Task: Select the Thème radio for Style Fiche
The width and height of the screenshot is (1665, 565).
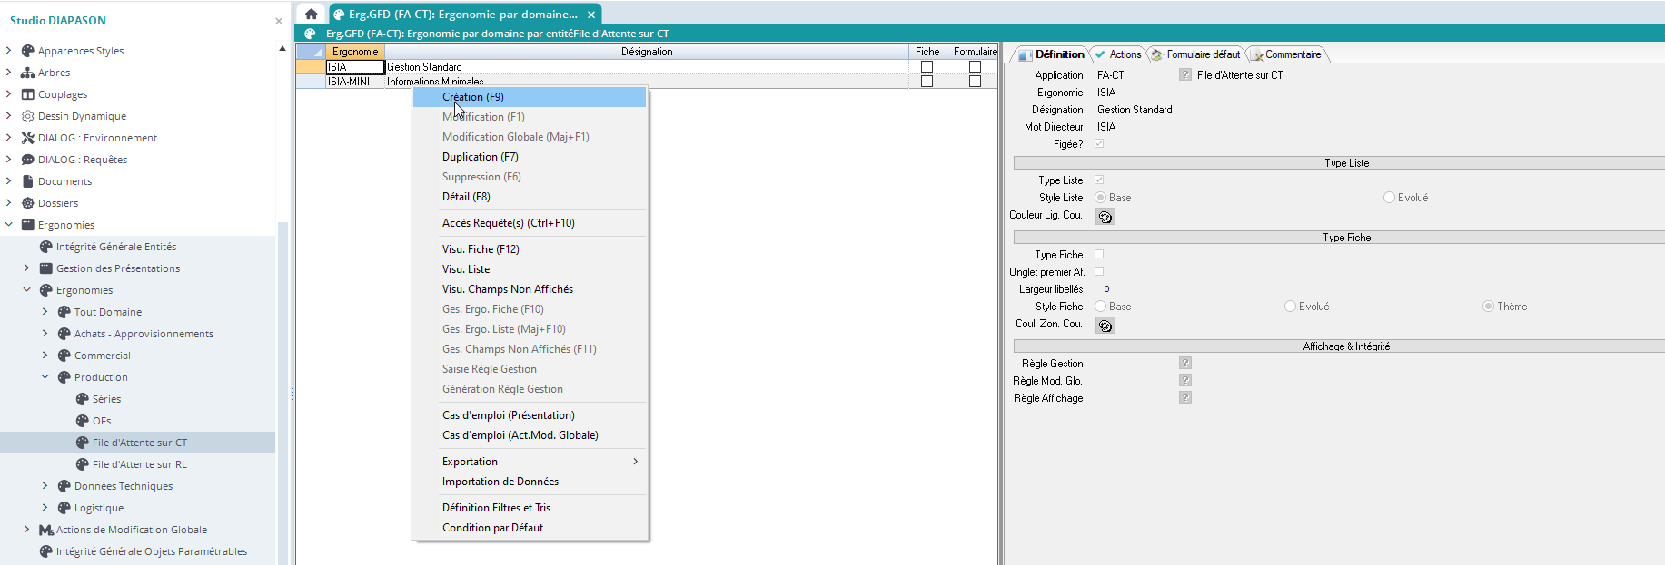Action: 1488,307
